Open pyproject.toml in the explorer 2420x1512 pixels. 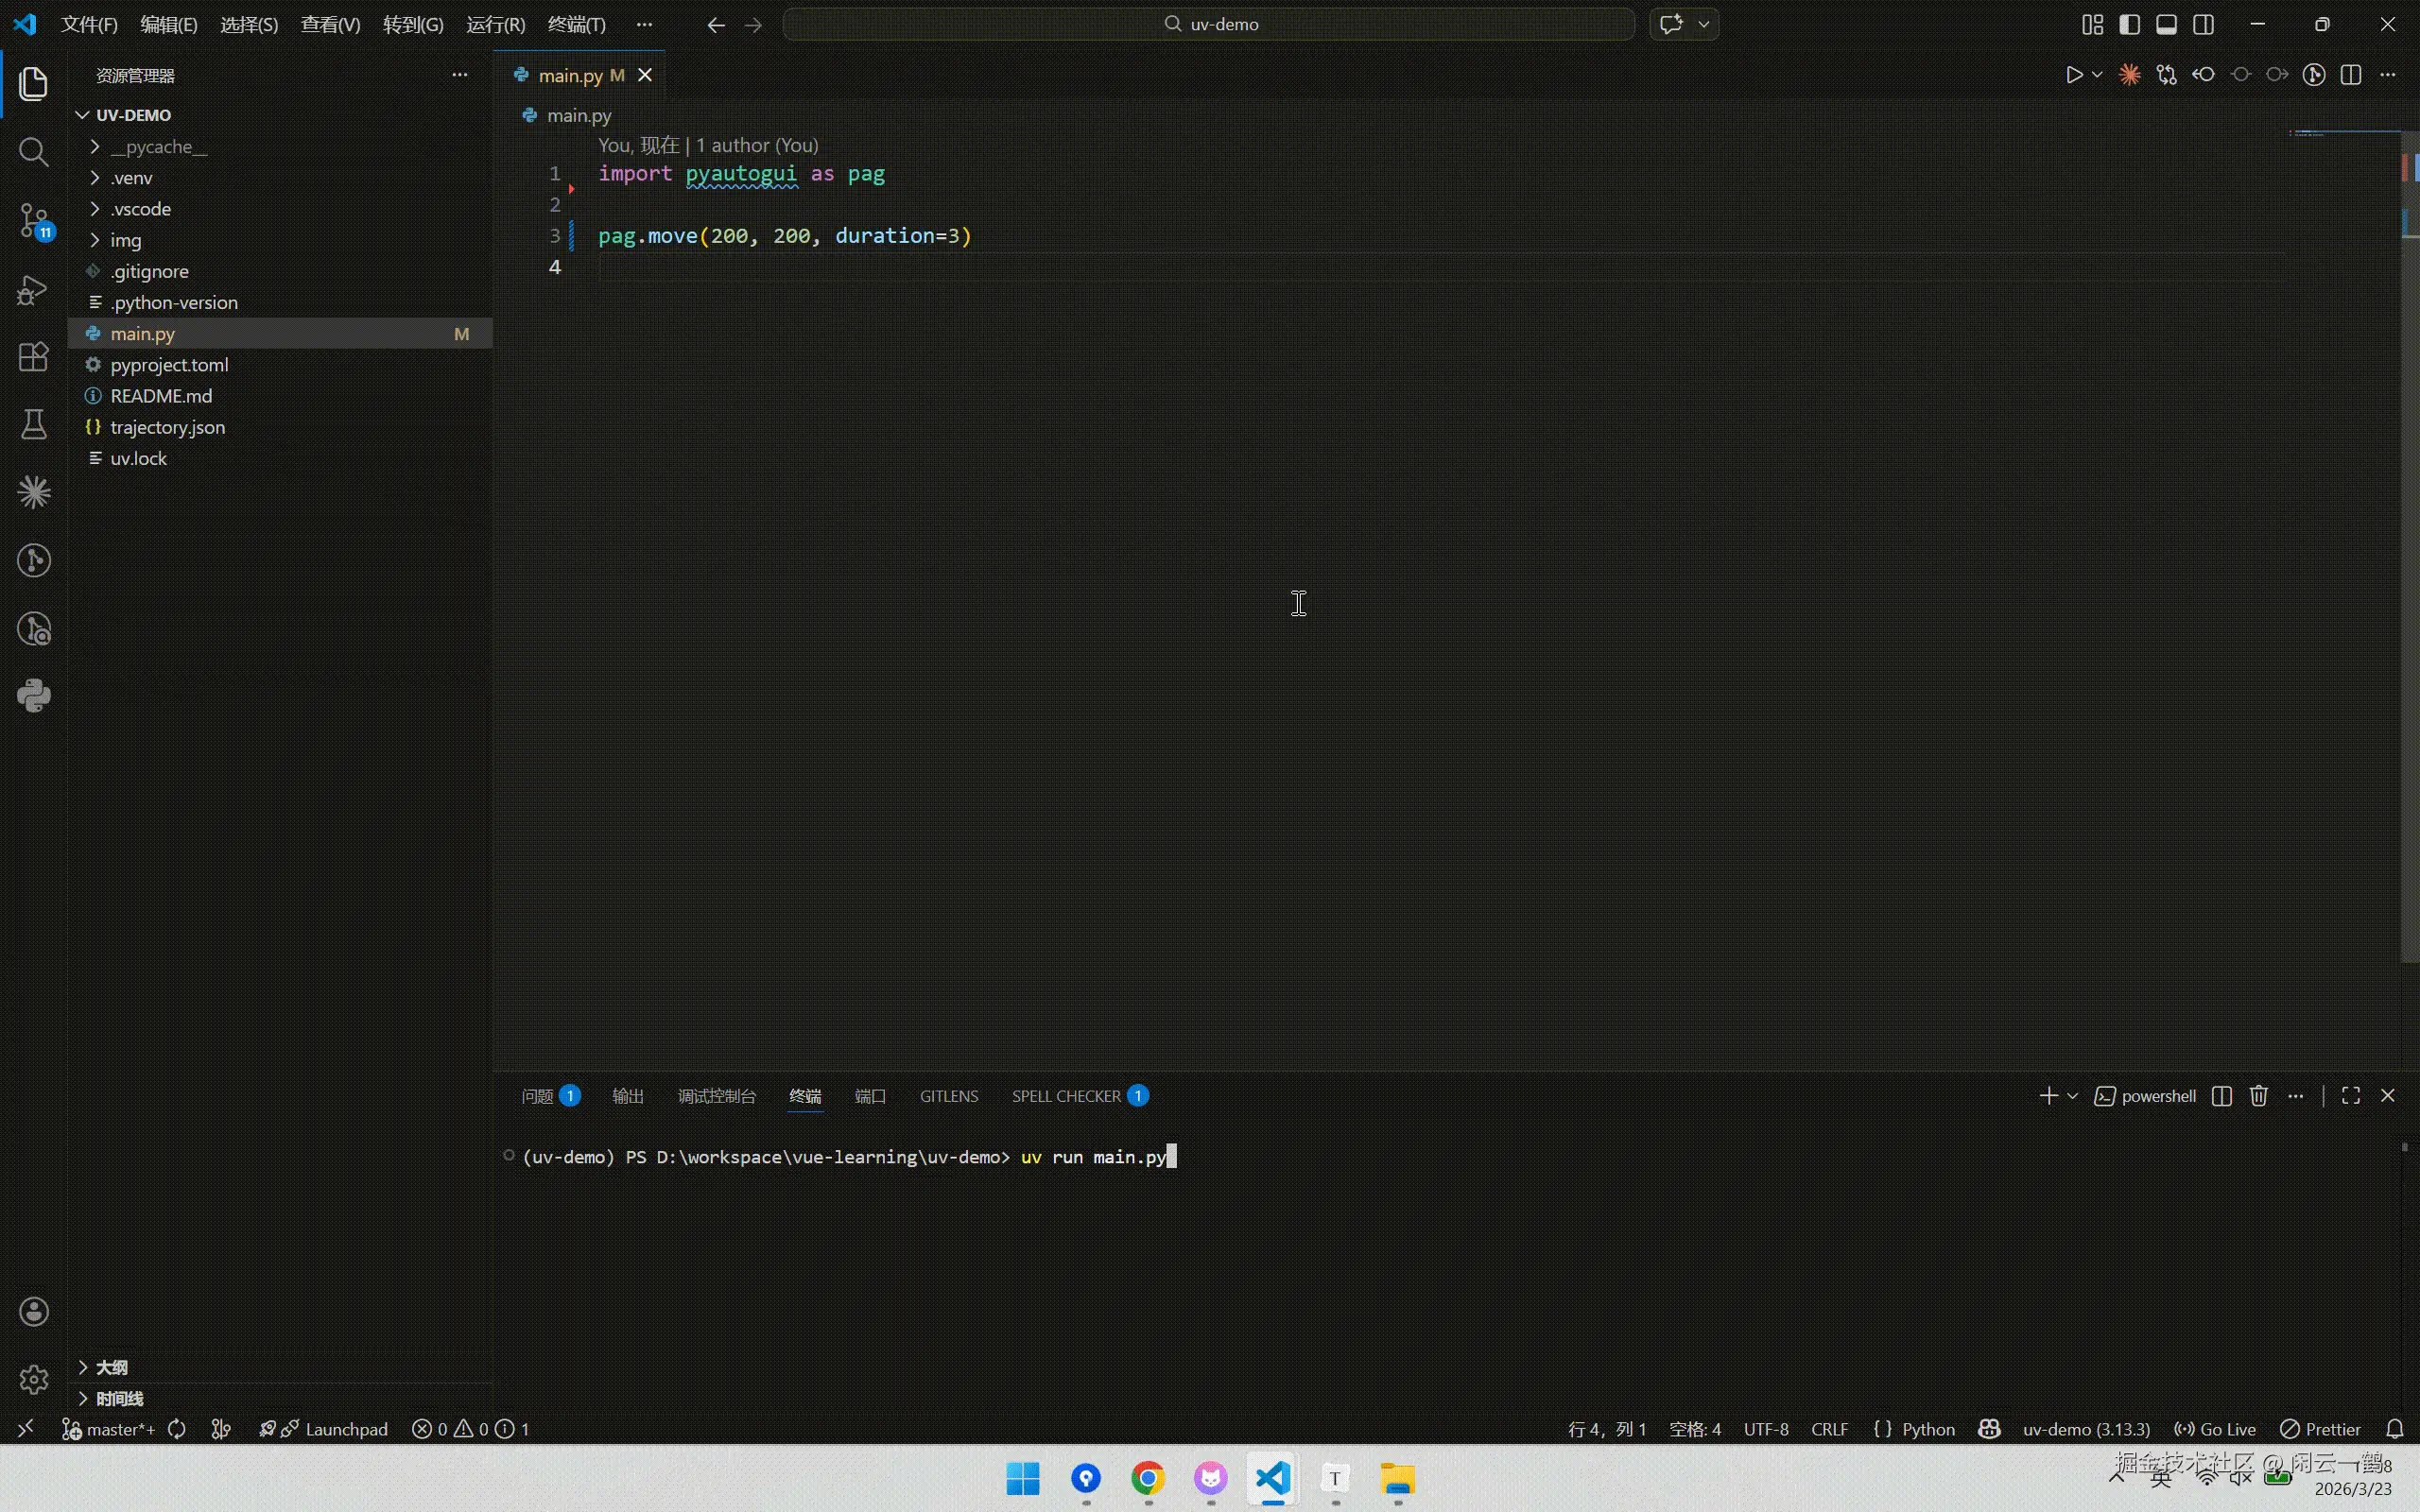[169, 365]
